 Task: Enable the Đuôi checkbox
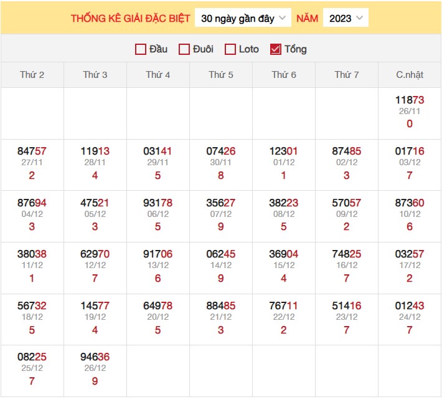(x=184, y=49)
